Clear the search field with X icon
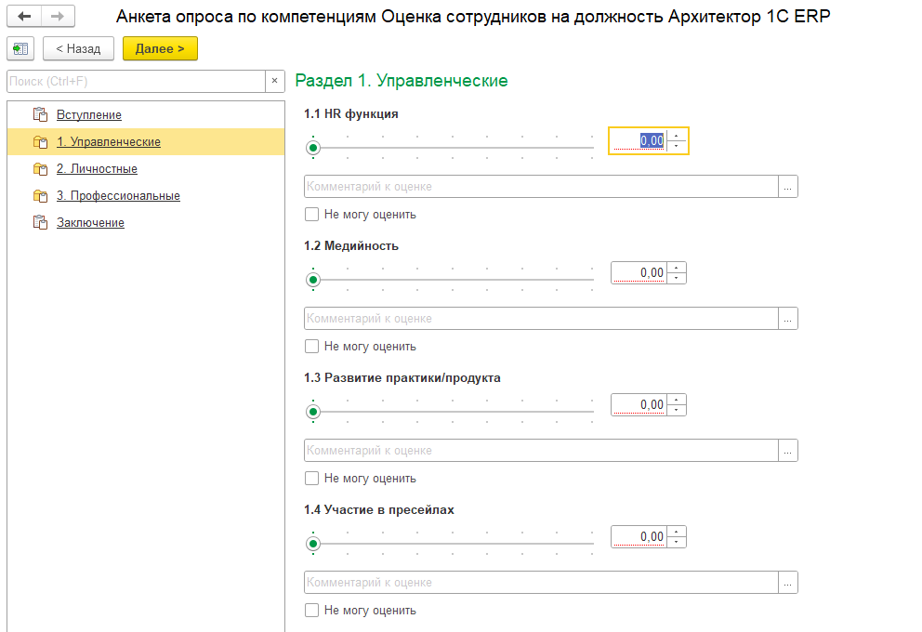922x632 pixels. (274, 82)
